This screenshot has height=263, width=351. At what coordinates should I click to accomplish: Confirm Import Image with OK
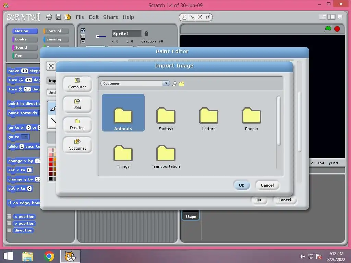pyautogui.click(x=242, y=185)
